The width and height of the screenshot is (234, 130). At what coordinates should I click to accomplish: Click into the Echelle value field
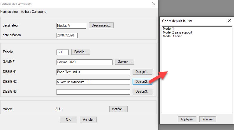[62, 52]
